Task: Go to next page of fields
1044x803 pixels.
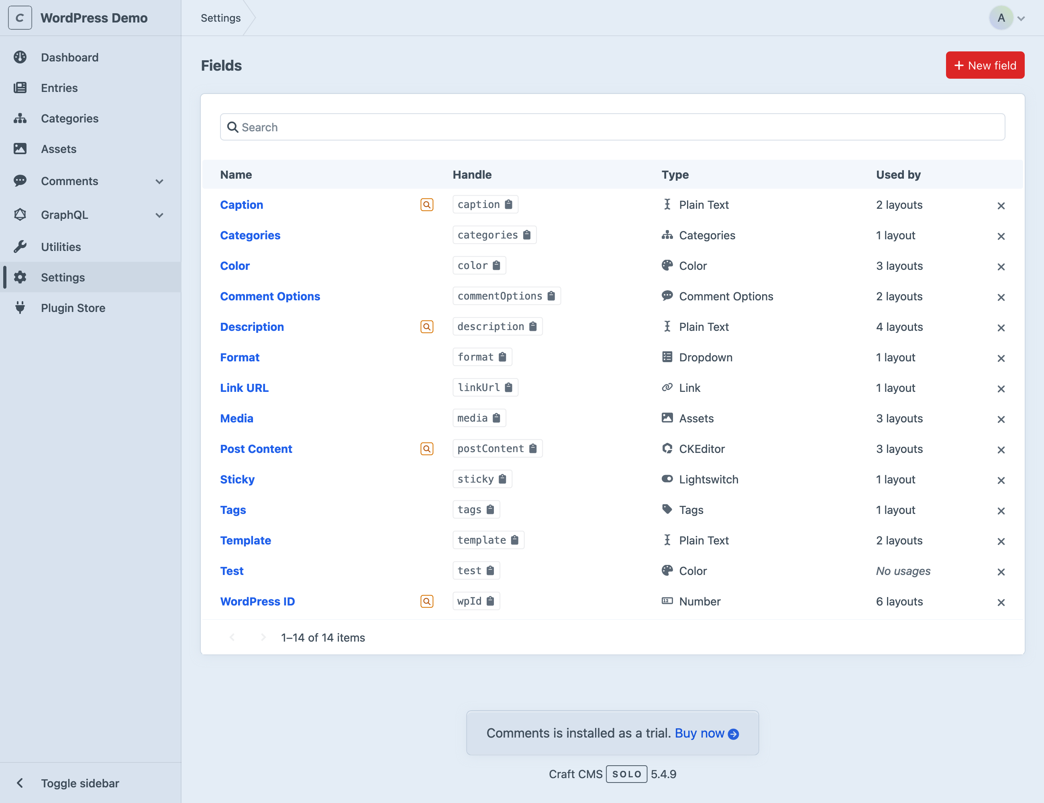Action: click(263, 637)
